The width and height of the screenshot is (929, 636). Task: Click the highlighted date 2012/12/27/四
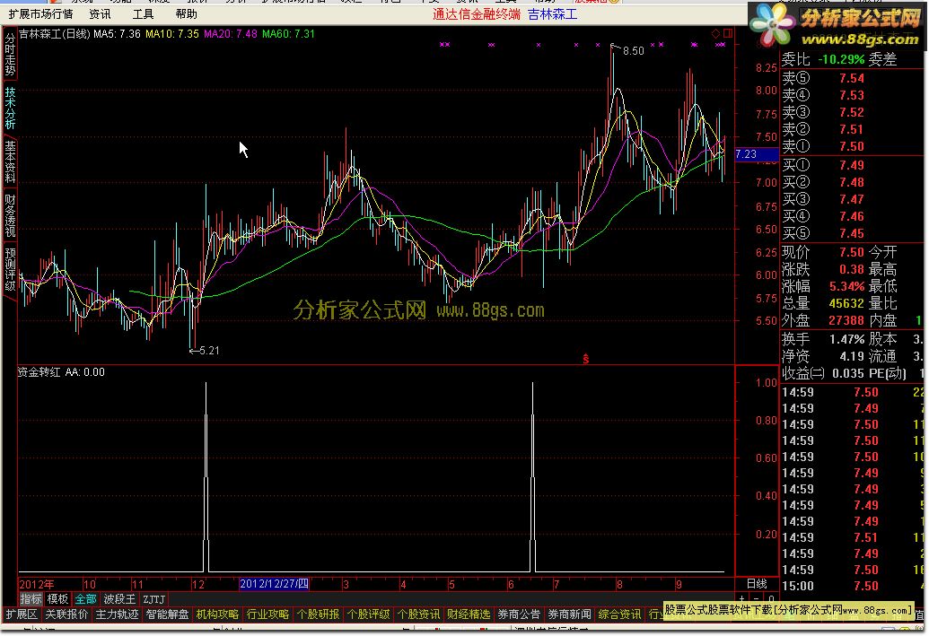(275, 584)
